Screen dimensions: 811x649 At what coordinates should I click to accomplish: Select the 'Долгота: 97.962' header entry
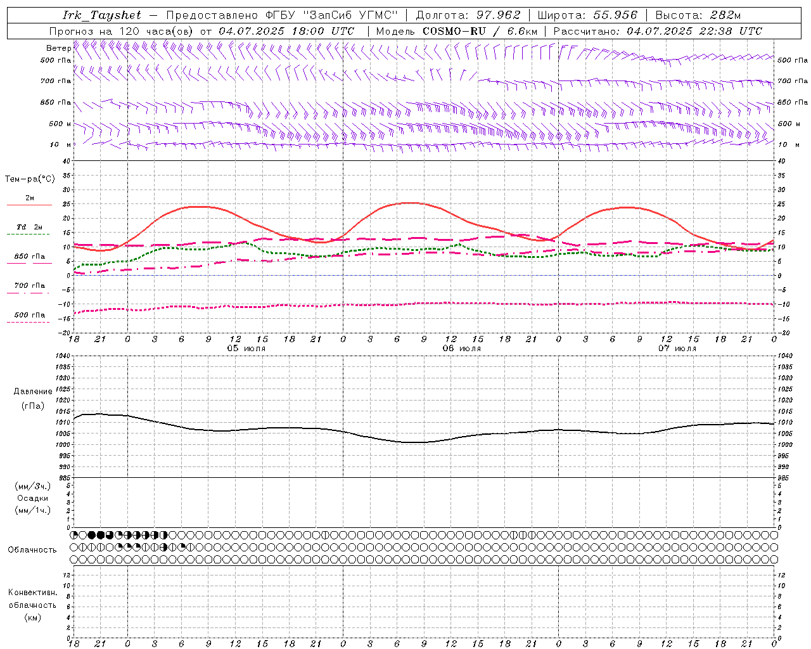468,15
